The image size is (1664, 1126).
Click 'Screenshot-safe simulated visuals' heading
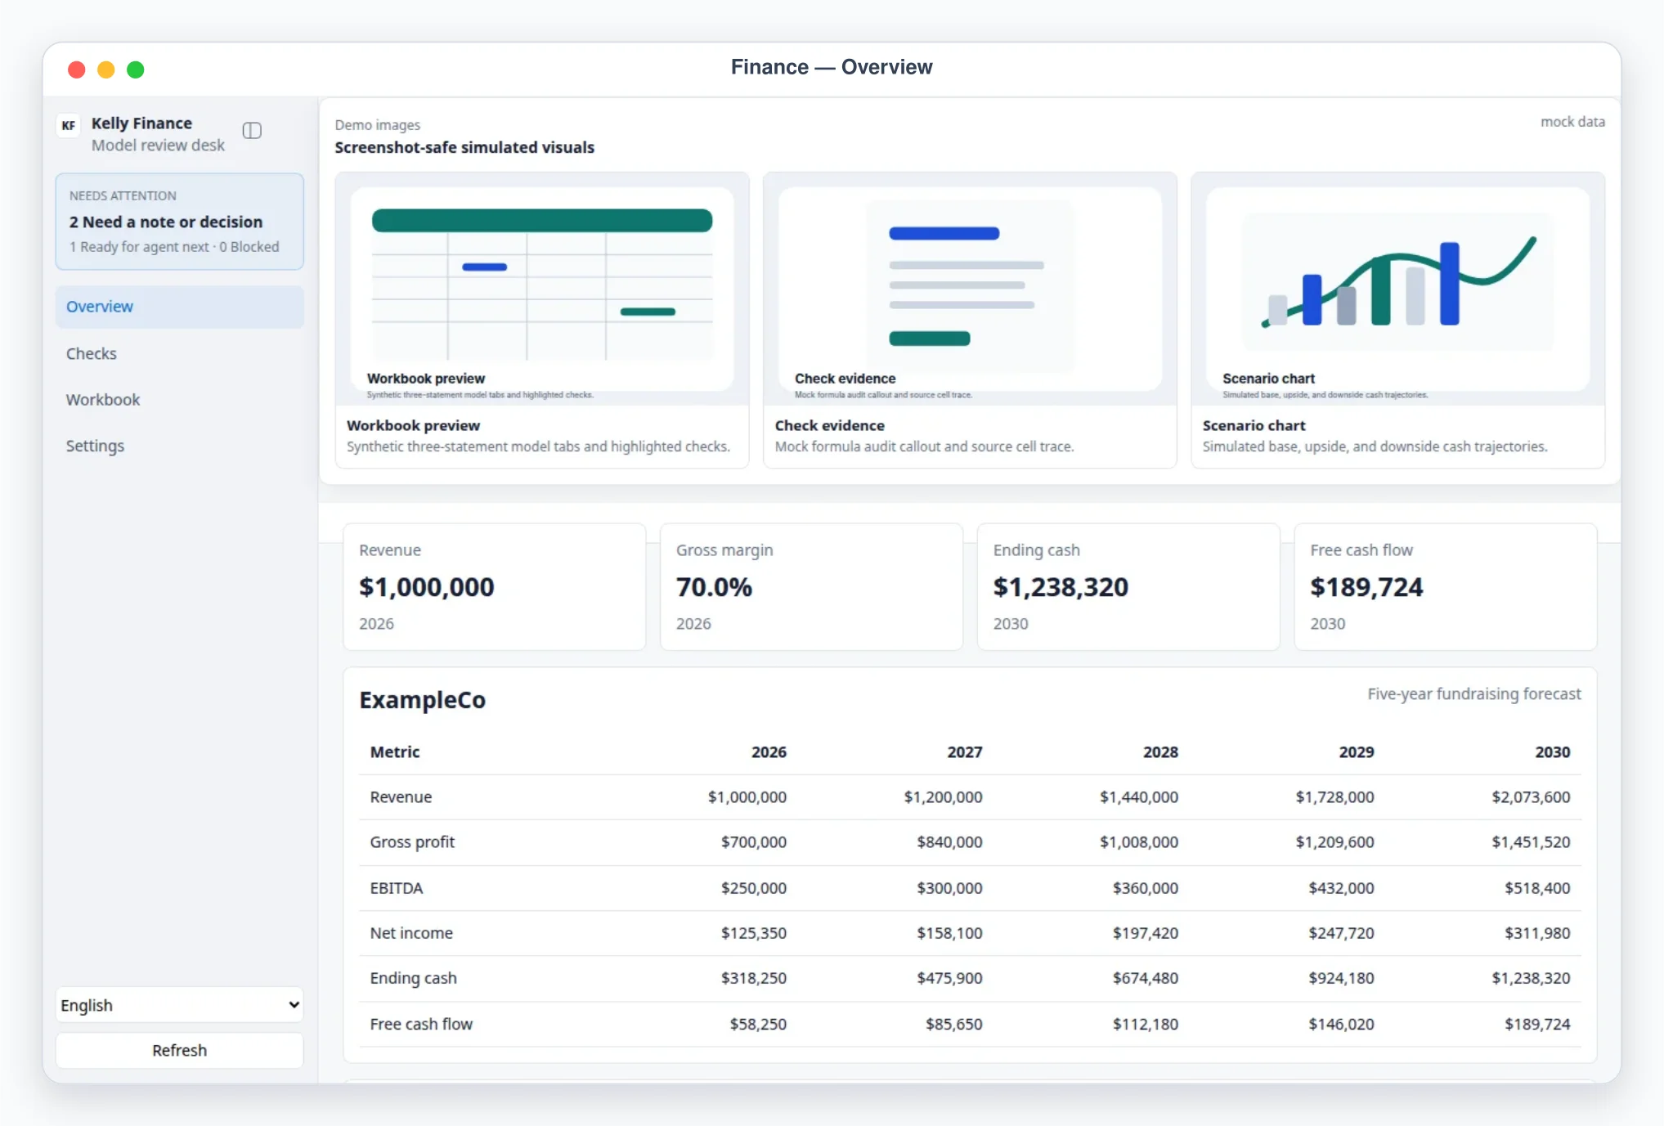click(464, 148)
